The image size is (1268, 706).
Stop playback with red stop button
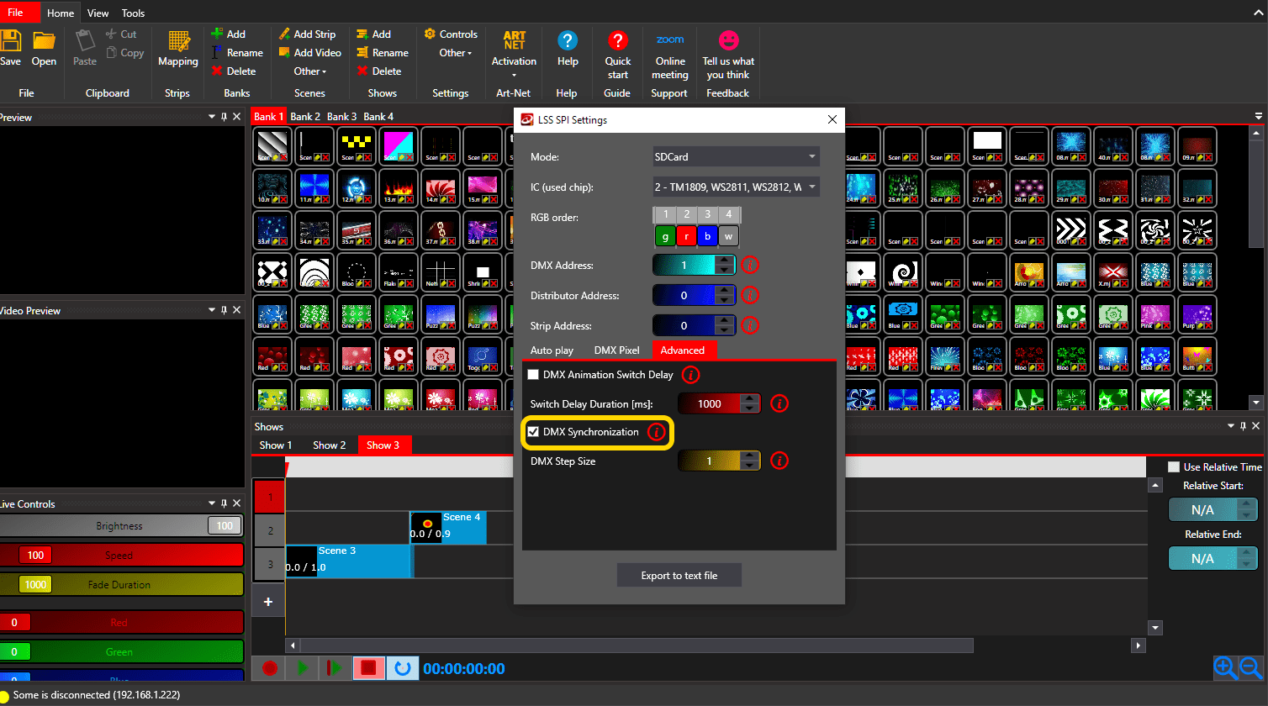[368, 668]
